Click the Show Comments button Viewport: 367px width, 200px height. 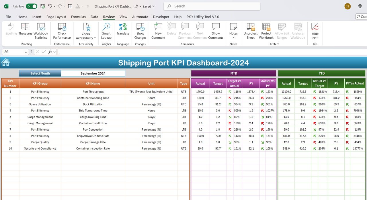click(216, 31)
